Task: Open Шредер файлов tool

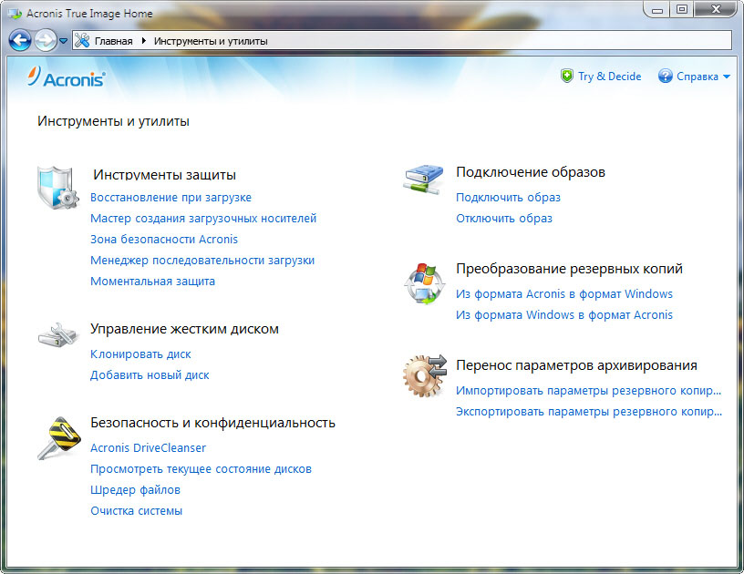Action: pyautogui.click(x=135, y=489)
